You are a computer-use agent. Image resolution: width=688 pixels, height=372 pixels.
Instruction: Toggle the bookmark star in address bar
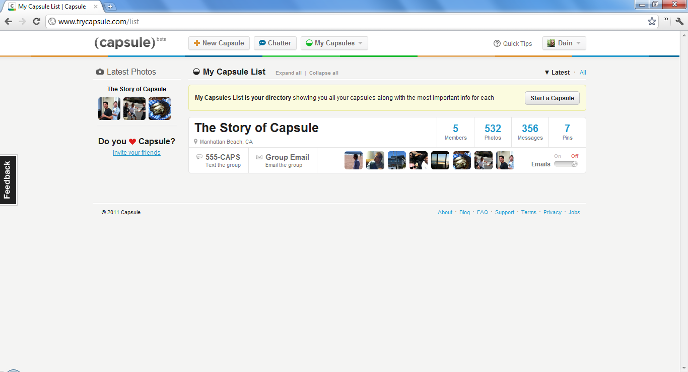click(x=652, y=21)
